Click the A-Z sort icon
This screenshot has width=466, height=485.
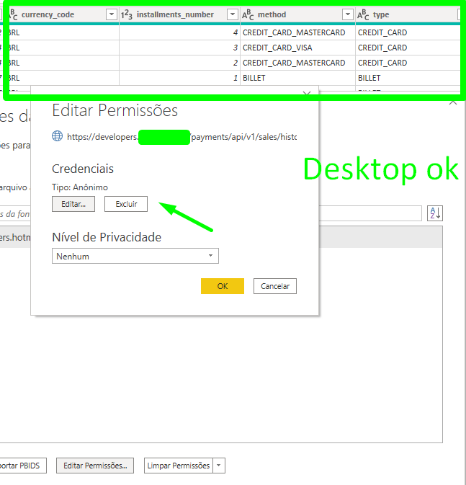(435, 213)
